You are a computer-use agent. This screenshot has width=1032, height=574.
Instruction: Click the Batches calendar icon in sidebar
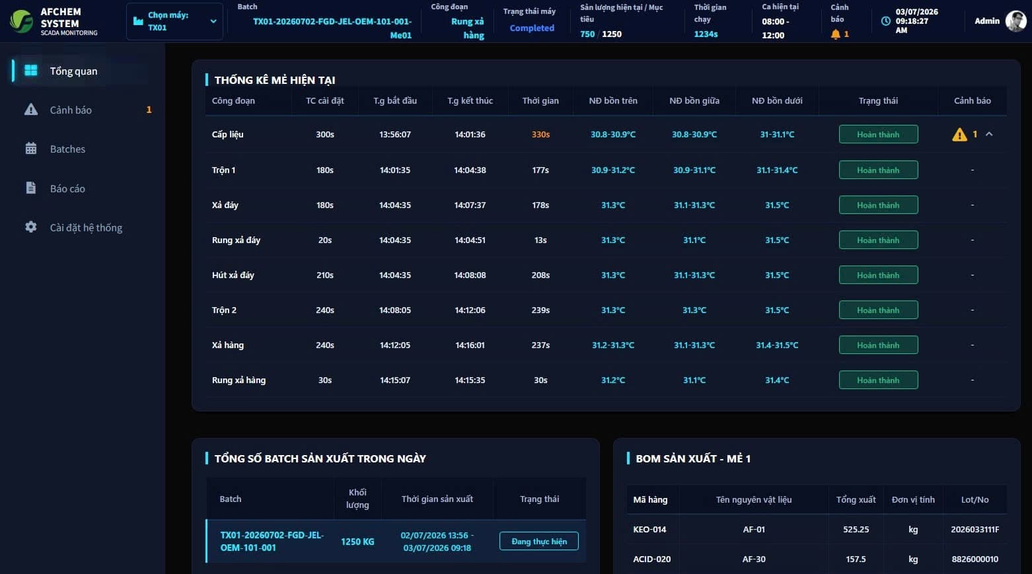31,149
